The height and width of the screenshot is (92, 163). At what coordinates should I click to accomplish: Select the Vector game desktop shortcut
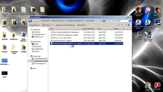(157, 23)
